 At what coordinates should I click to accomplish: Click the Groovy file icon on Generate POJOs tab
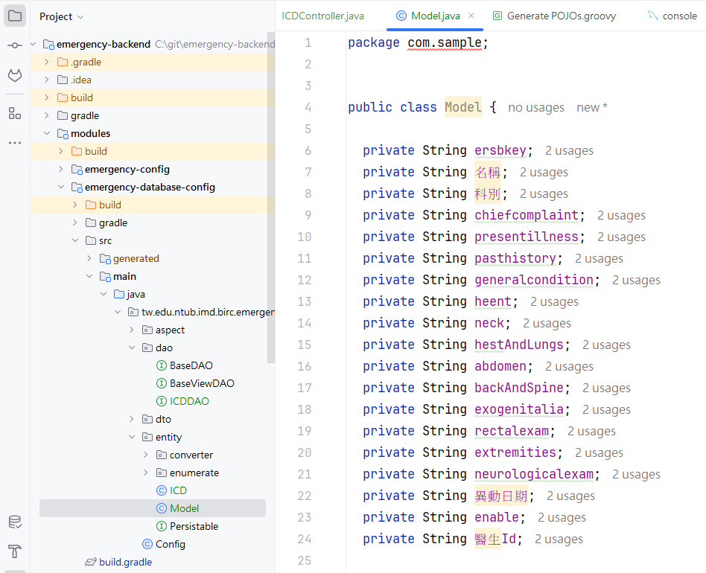pyautogui.click(x=497, y=16)
